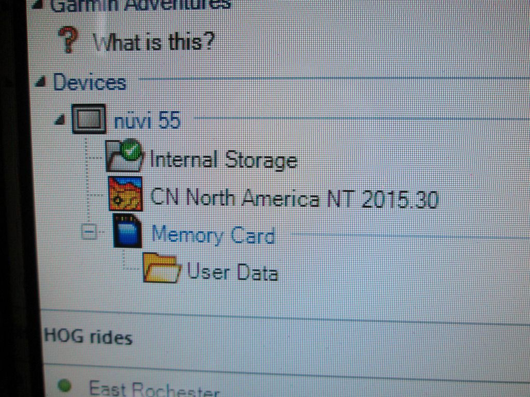
Task: Click the green checkmark on Internal Storage
Action: 131,150
